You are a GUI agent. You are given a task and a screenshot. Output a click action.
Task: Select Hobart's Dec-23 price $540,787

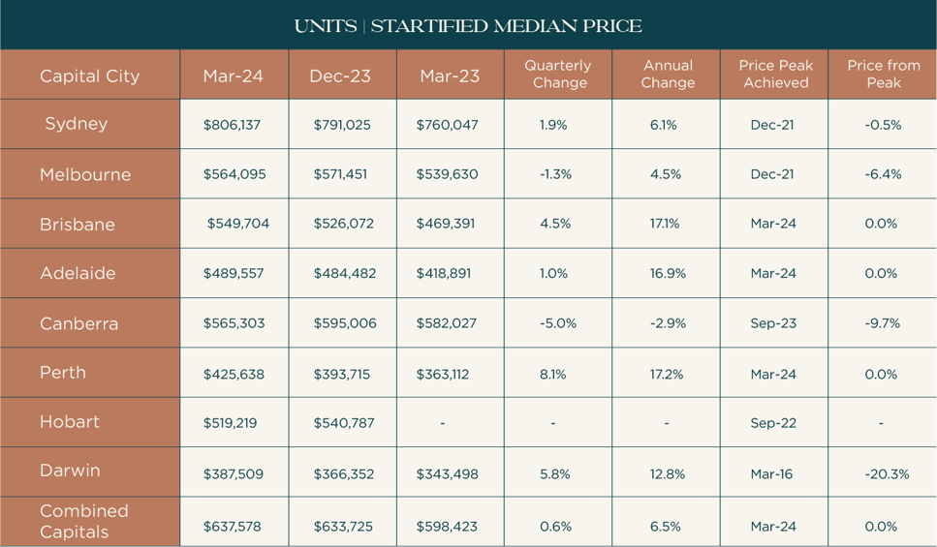(344, 423)
